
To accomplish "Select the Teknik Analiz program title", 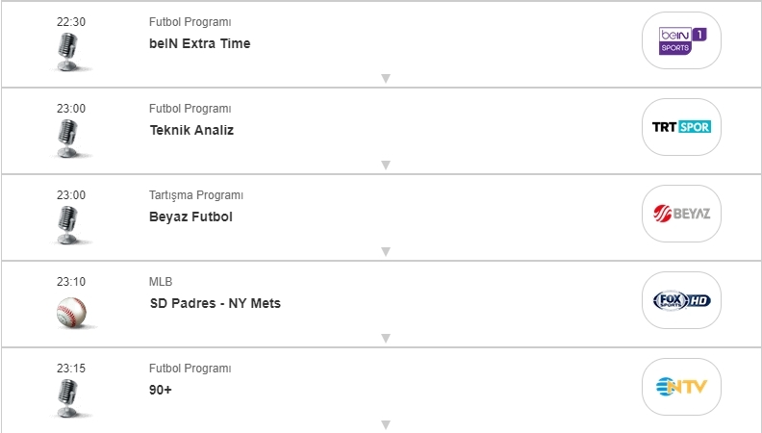I will pyautogui.click(x=191, y=130).
